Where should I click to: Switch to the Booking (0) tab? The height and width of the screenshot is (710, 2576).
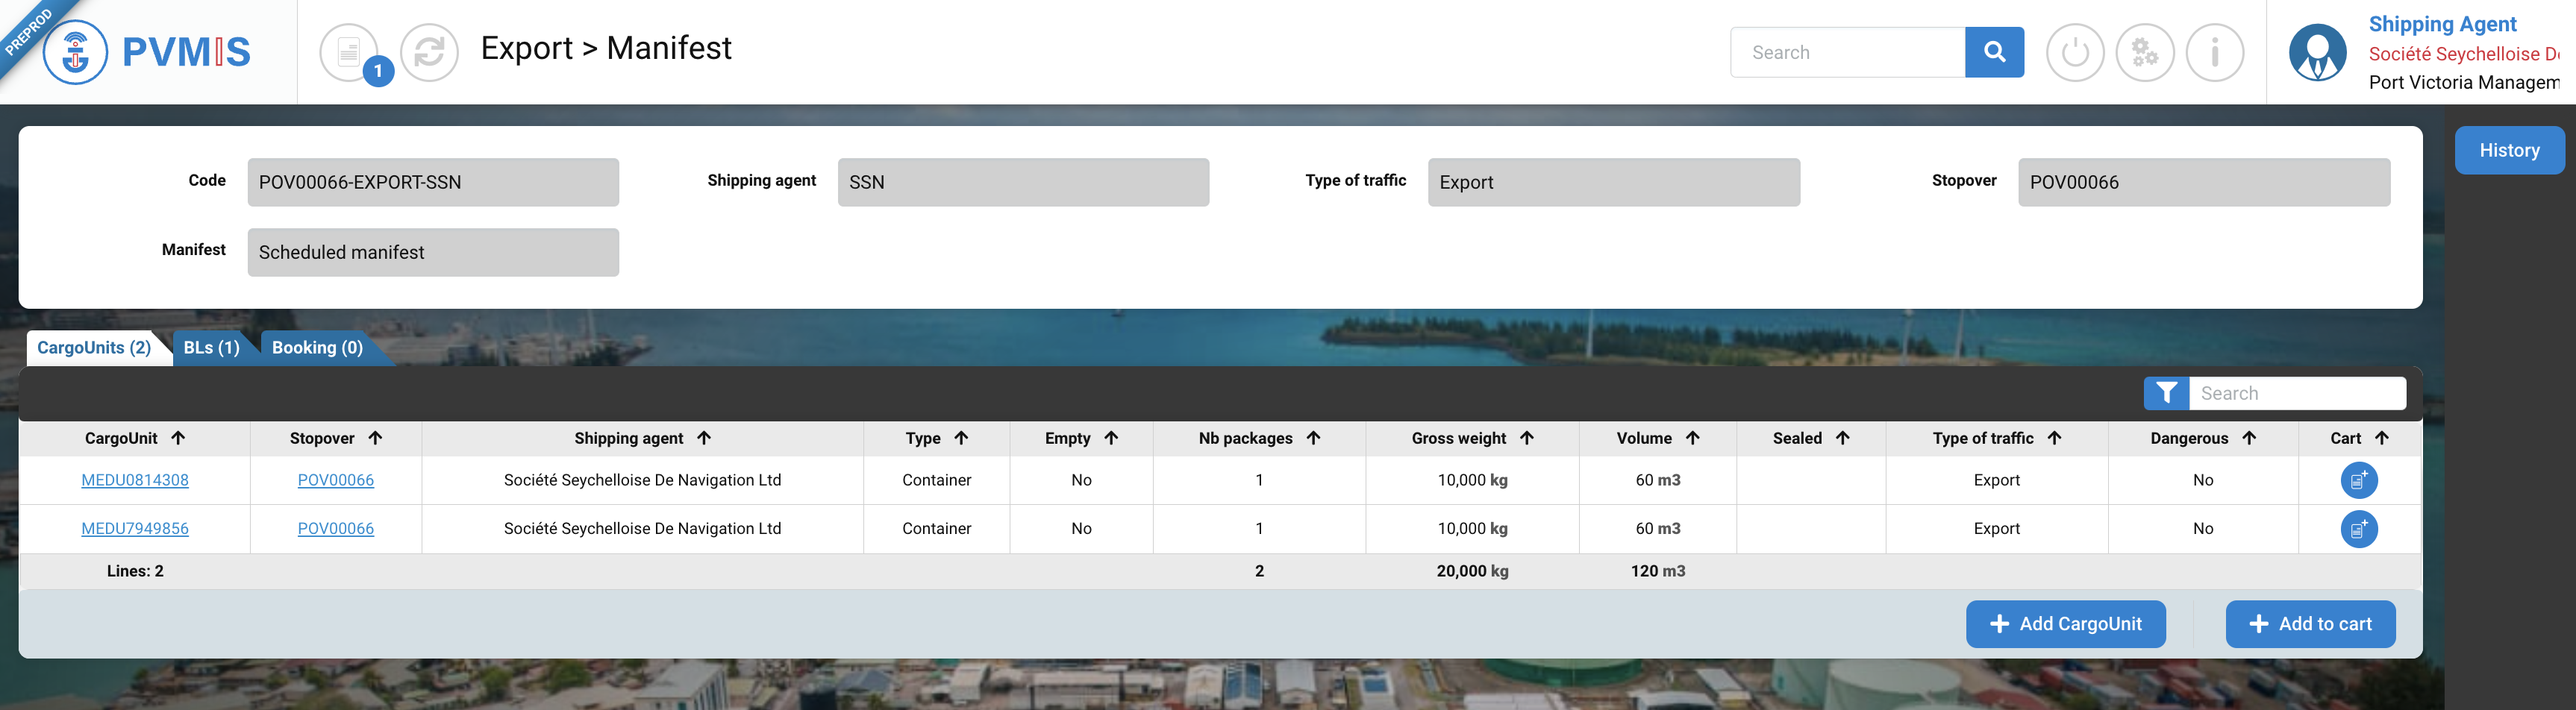[317, 348]
